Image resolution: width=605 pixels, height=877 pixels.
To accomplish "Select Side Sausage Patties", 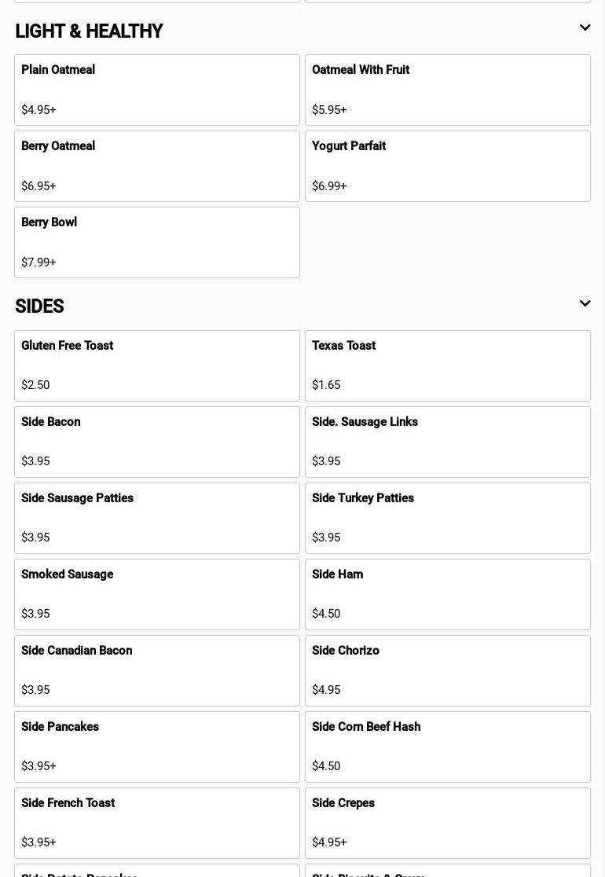I will [x=157, y=518].
